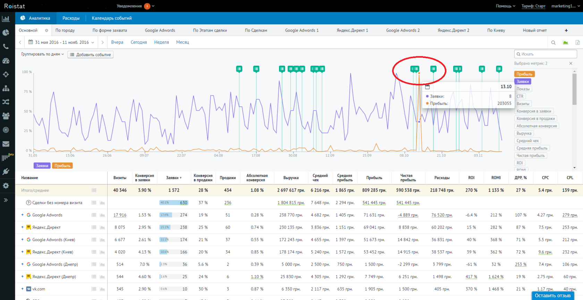The image size is (583, 300).
Task: Click the green area chart icon
Action: point(565,42)
